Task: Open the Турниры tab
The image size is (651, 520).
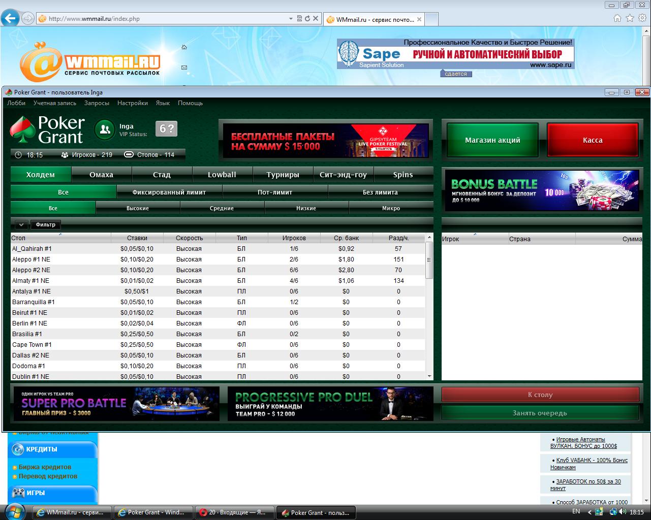Action: point(283,175)
